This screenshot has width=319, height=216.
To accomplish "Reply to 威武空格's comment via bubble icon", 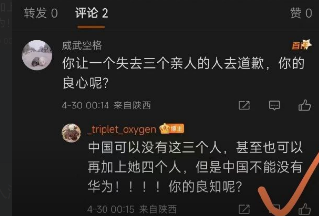I will [274, 106].
